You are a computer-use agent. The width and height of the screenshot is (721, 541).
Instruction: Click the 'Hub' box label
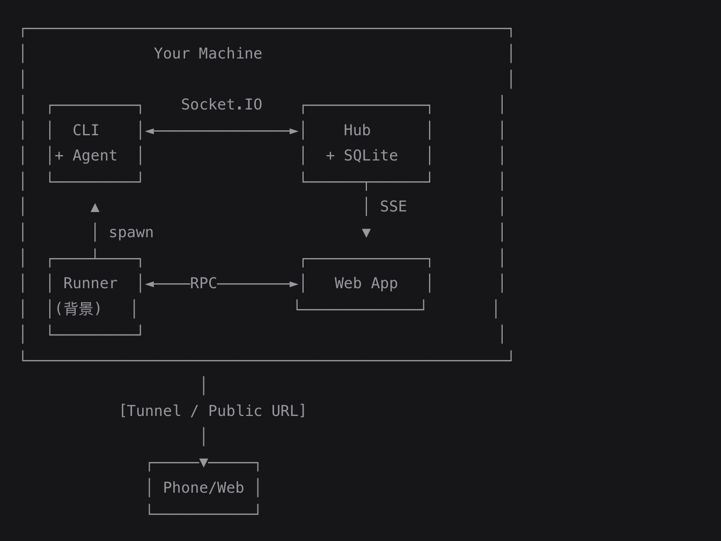click(357, 130)
